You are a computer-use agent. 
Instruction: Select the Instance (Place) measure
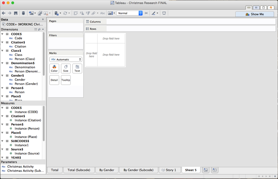tap(26, 137)
